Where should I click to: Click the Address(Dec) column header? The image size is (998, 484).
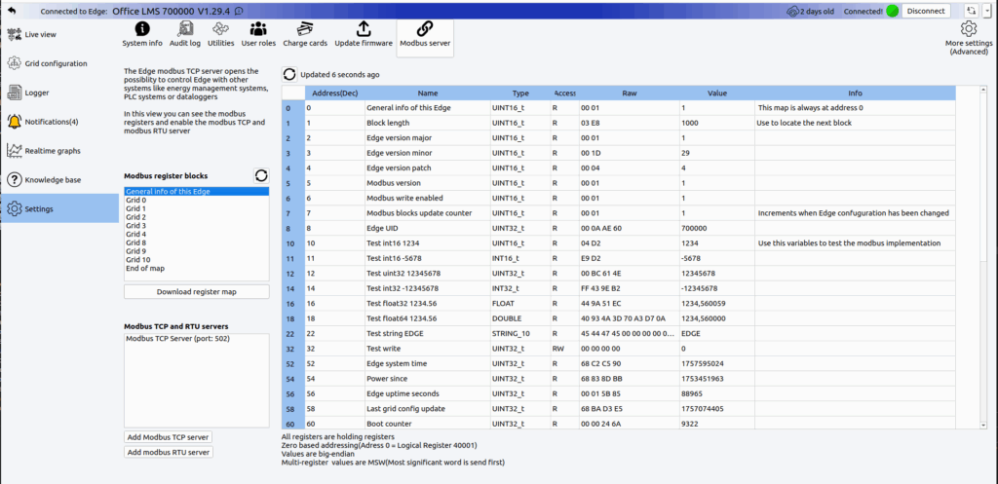click(335, 93)
